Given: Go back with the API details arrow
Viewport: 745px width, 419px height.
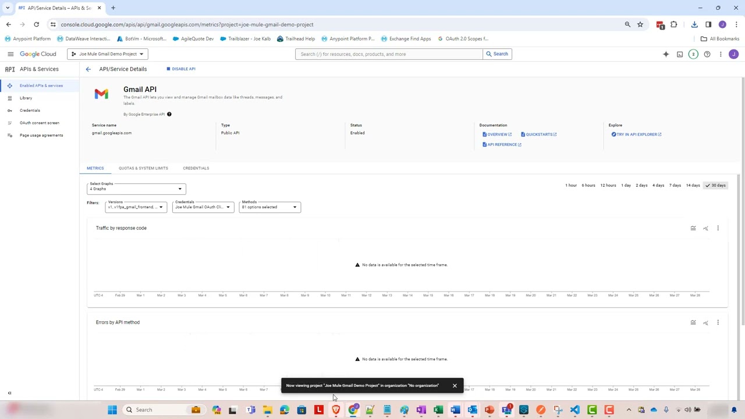Looking at the screenshot, I should [88, 69].
